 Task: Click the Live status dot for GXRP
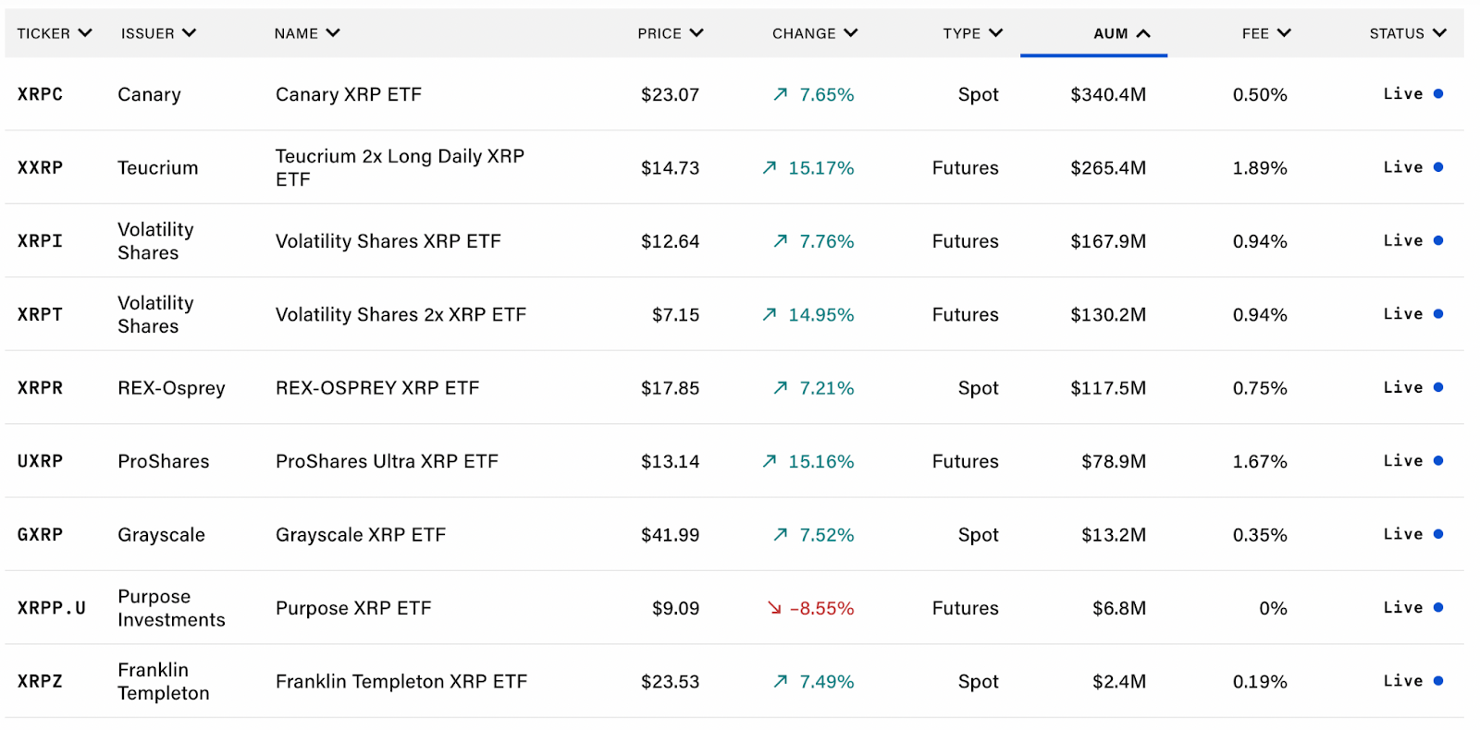pyautogui.click(x=1438, y=534)
